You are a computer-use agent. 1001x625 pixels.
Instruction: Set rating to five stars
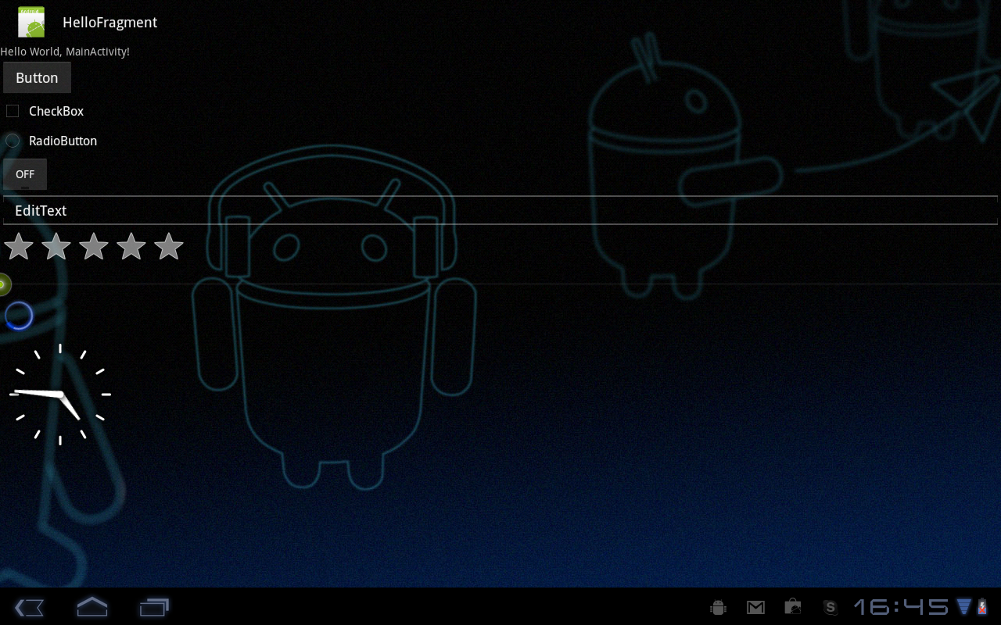click(169, 247)
